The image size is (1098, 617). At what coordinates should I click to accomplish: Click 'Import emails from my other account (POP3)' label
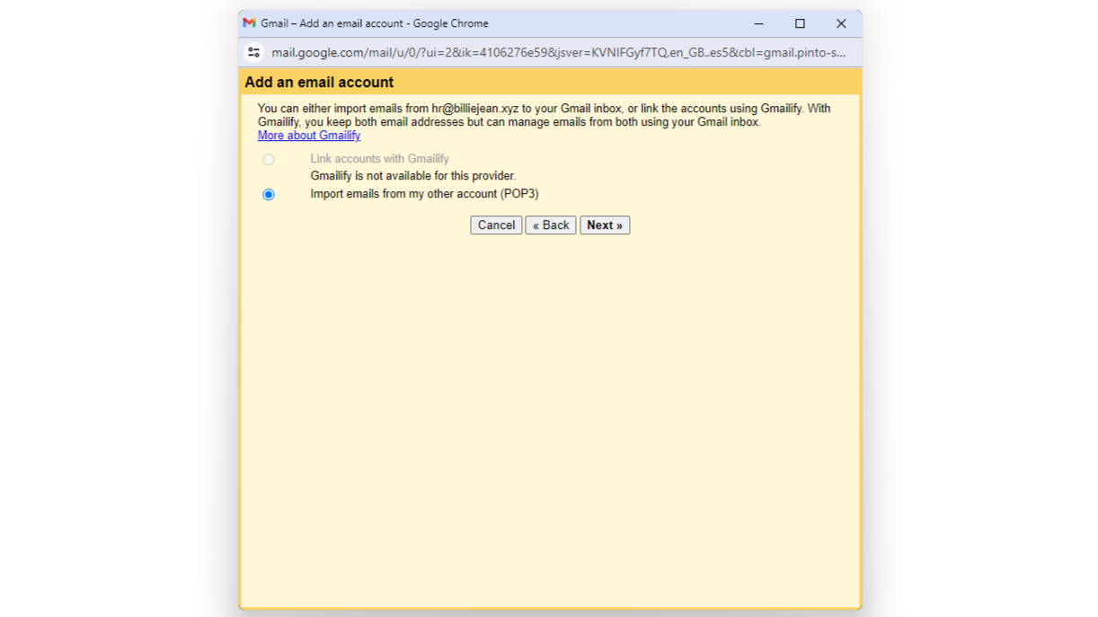(425, 194)
